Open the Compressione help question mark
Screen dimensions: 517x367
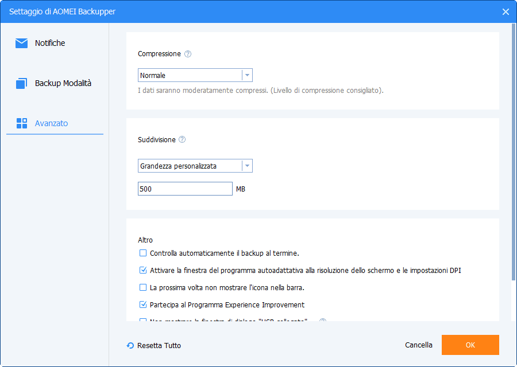[187, 54]
